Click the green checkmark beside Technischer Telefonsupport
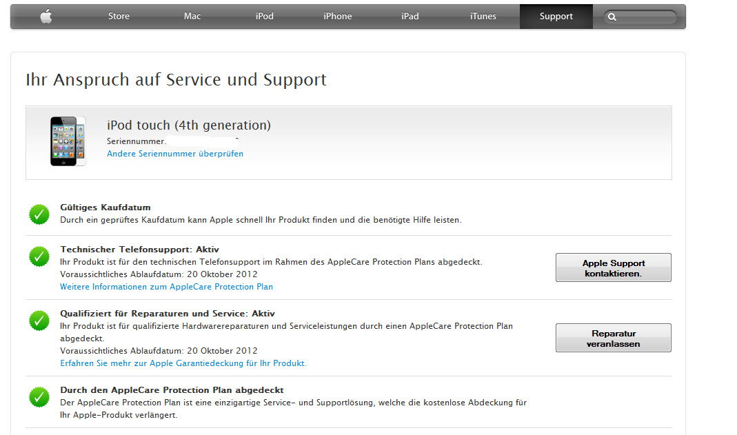Image resolution: width=737 pixels, height=435 pixels. coord(39,256)
